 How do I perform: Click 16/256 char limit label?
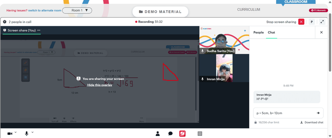point(269,122)
